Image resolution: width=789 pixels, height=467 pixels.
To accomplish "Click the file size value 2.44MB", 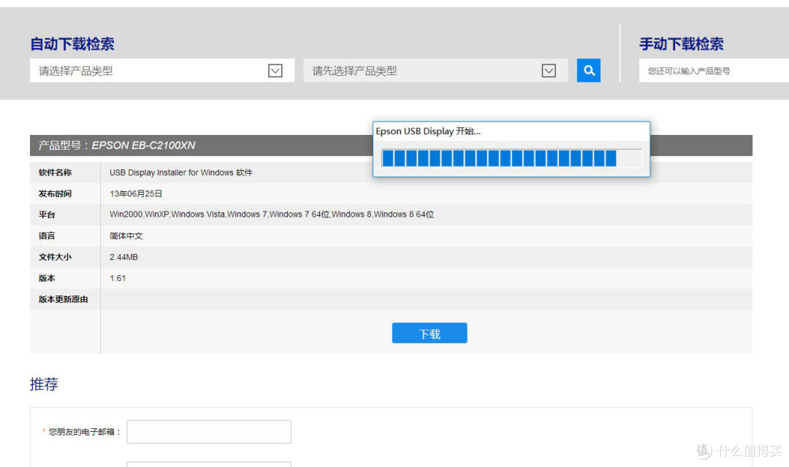I will (123, 257).
